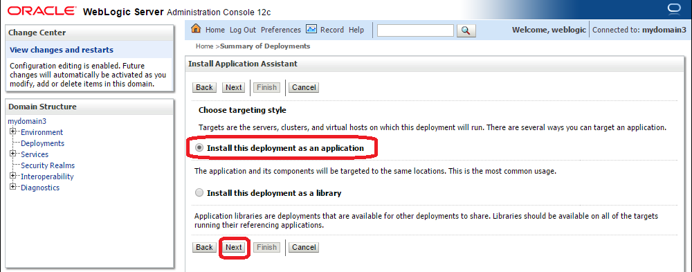Open Deployments in Domain Structure
The height and width of the screenshot is (272, 692).
42,143
